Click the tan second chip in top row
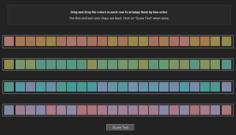The width and height of the screenshot is (236, 135). coord(20,41)
